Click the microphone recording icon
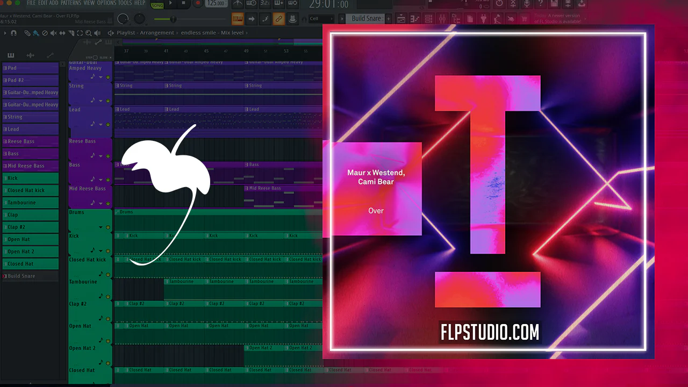Viewport: 688px width, 387px height. (x=527, y=3)
